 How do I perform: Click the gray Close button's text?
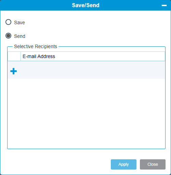153,164
